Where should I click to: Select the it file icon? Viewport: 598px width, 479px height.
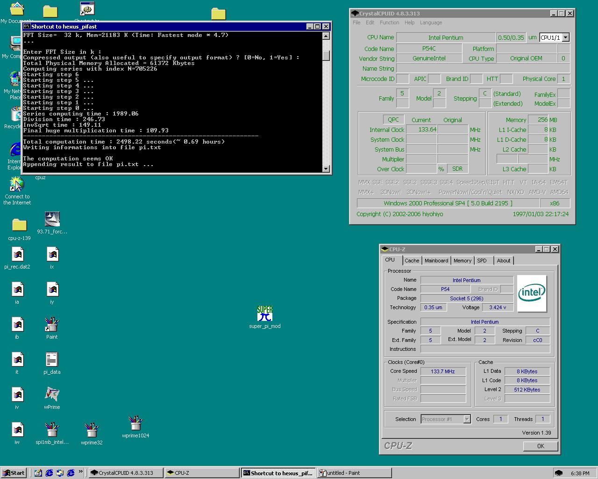coord(17,363)
